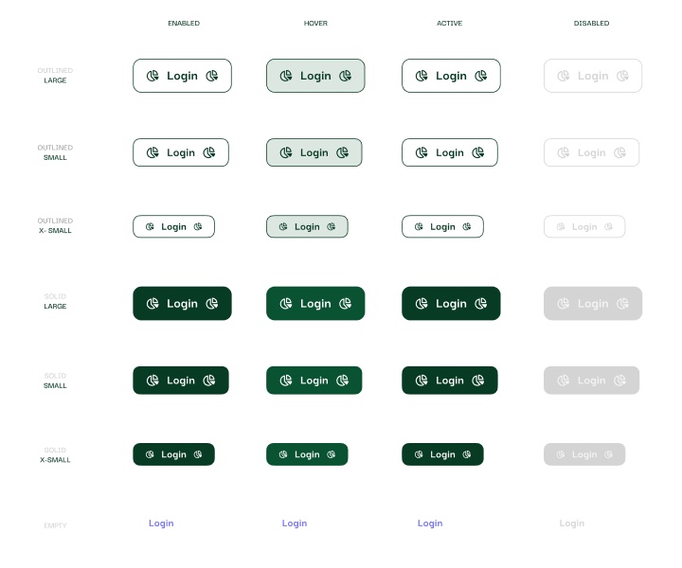Click left pie icon in Outlined Large enabled button
Screen dimensions: 682x568
[153, 76]
